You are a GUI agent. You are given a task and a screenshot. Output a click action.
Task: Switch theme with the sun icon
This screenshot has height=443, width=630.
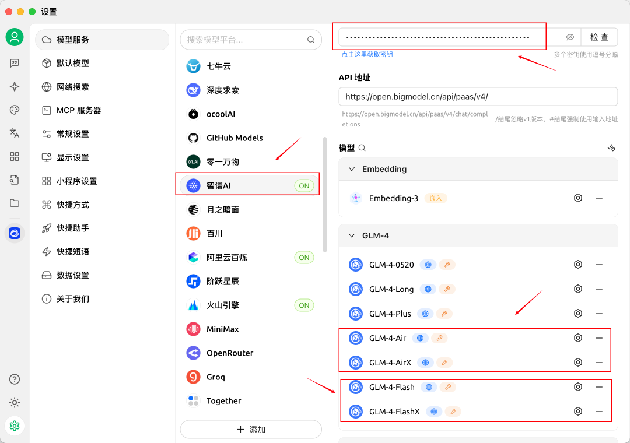[15, 402]
